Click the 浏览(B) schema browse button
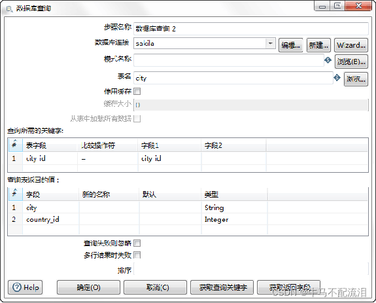Viewport: 376px width, 303px height. (351, 62)
